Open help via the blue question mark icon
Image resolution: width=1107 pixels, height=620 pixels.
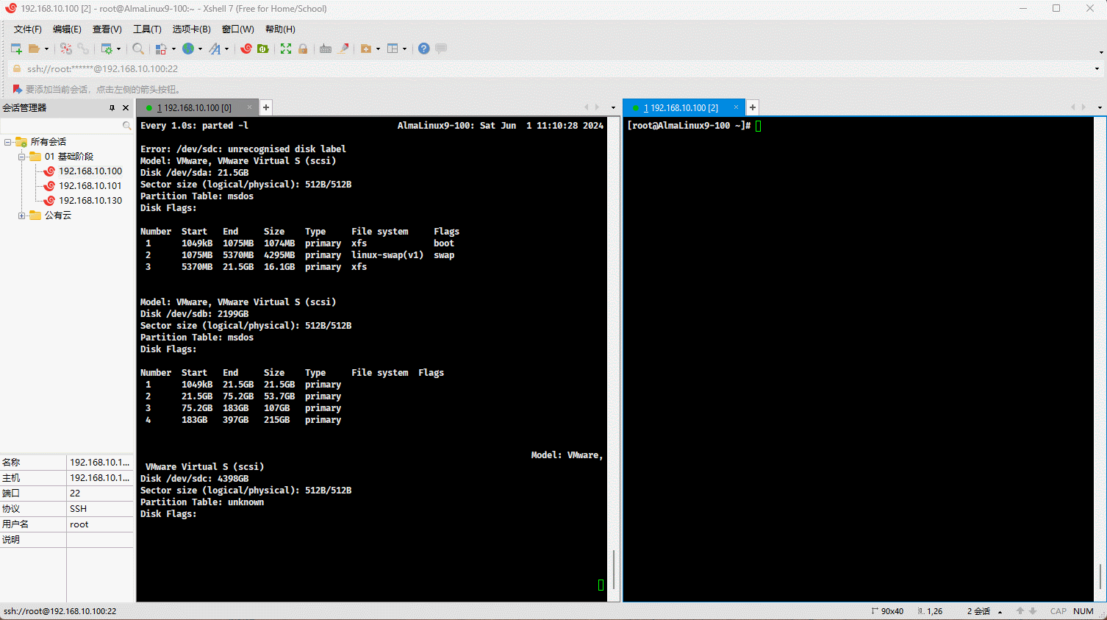424,49
